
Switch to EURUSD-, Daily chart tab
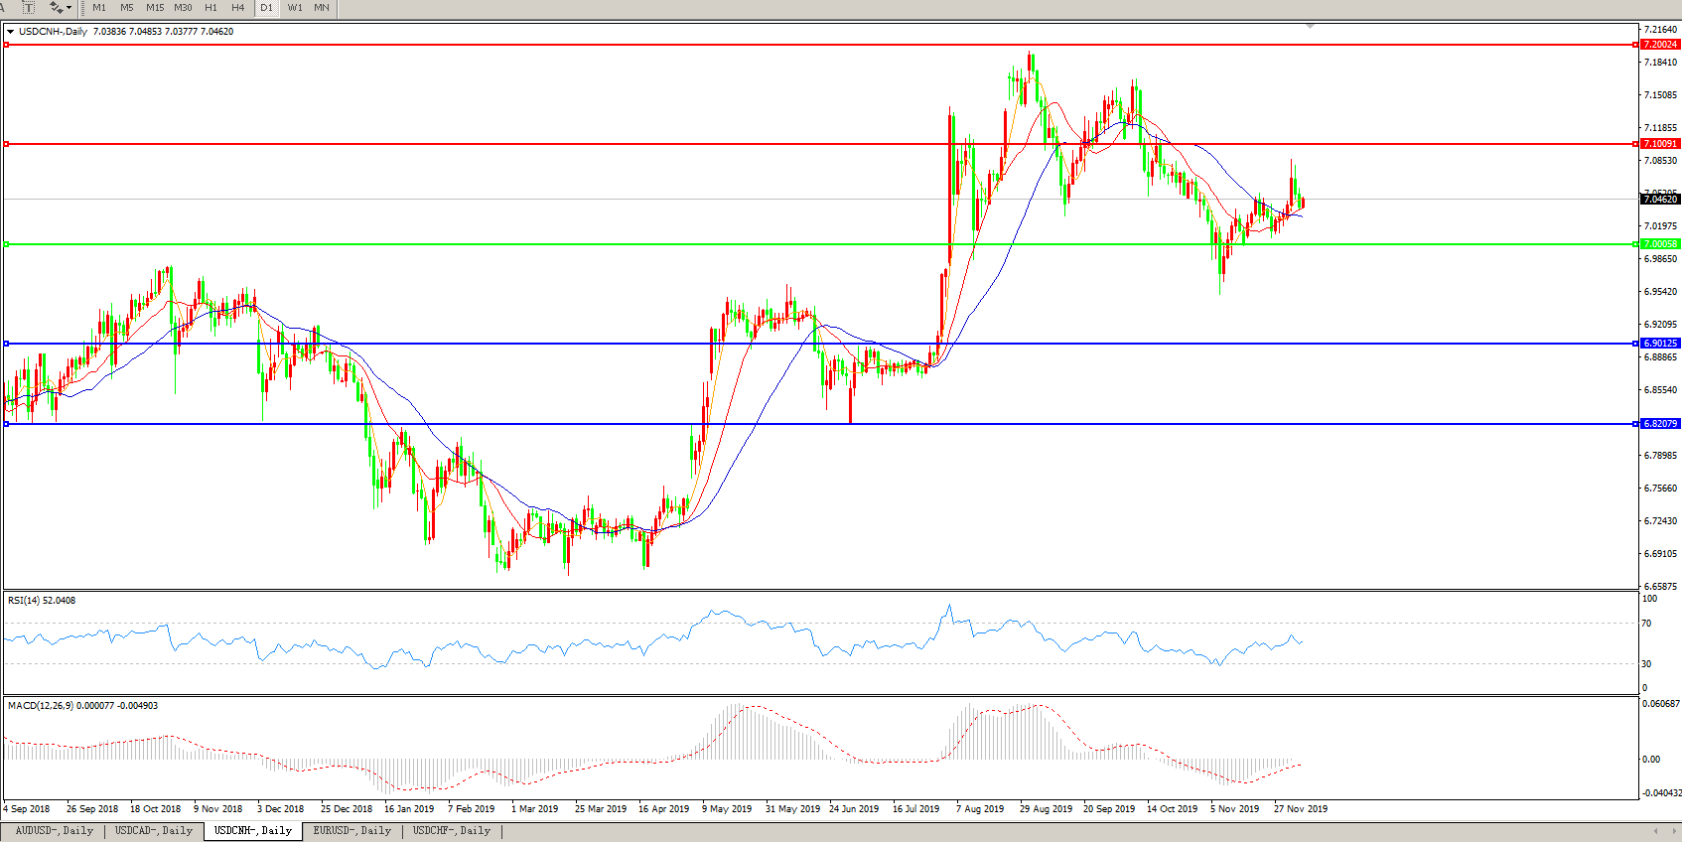[351, 831]
